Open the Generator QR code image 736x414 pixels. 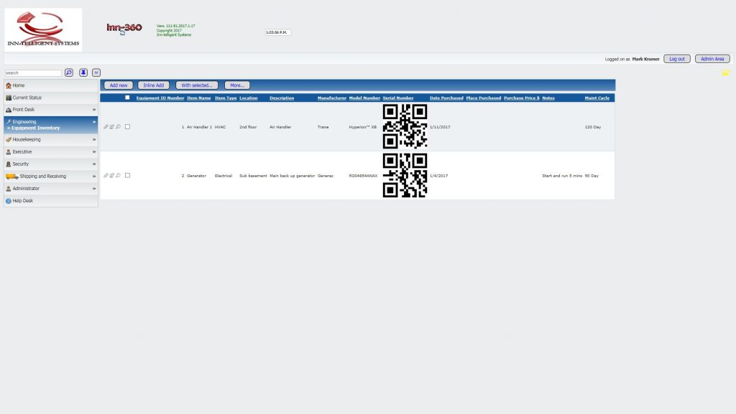click(x=405, y=175)
